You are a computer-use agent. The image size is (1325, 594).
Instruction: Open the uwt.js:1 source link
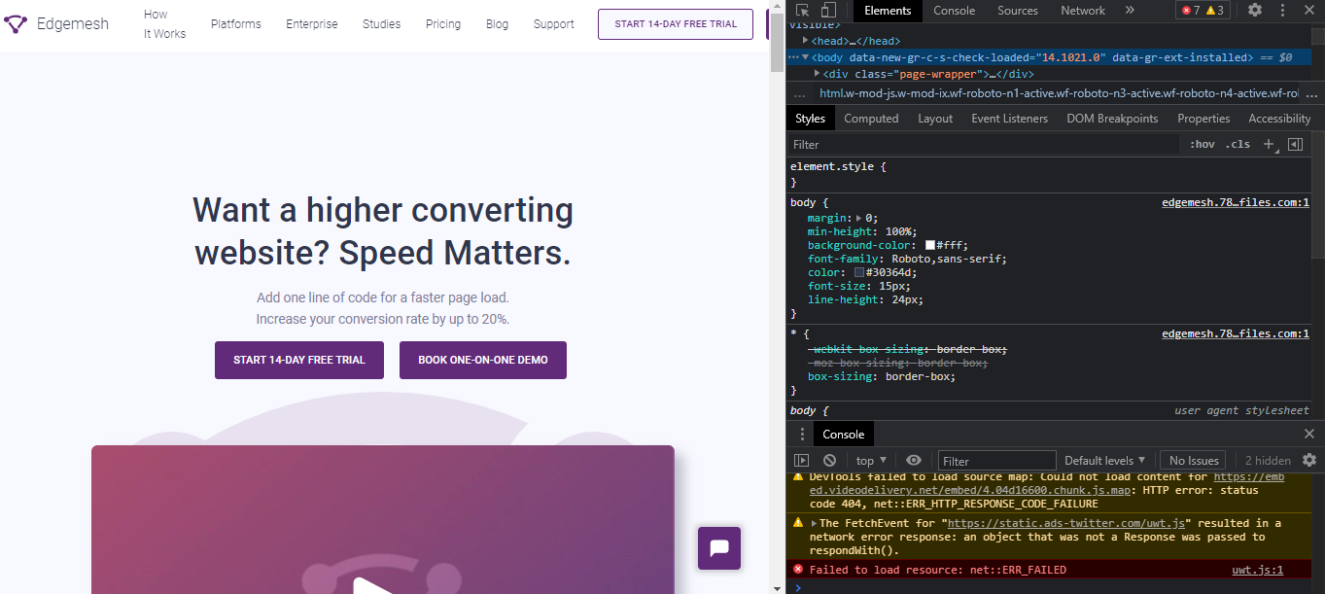[x=1257, y=570]
